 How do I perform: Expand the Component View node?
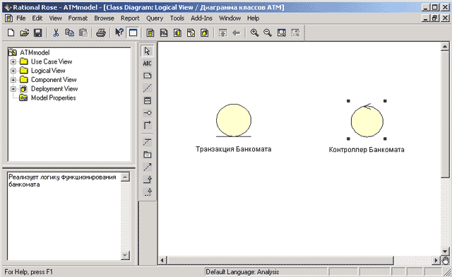click(13, 80)
